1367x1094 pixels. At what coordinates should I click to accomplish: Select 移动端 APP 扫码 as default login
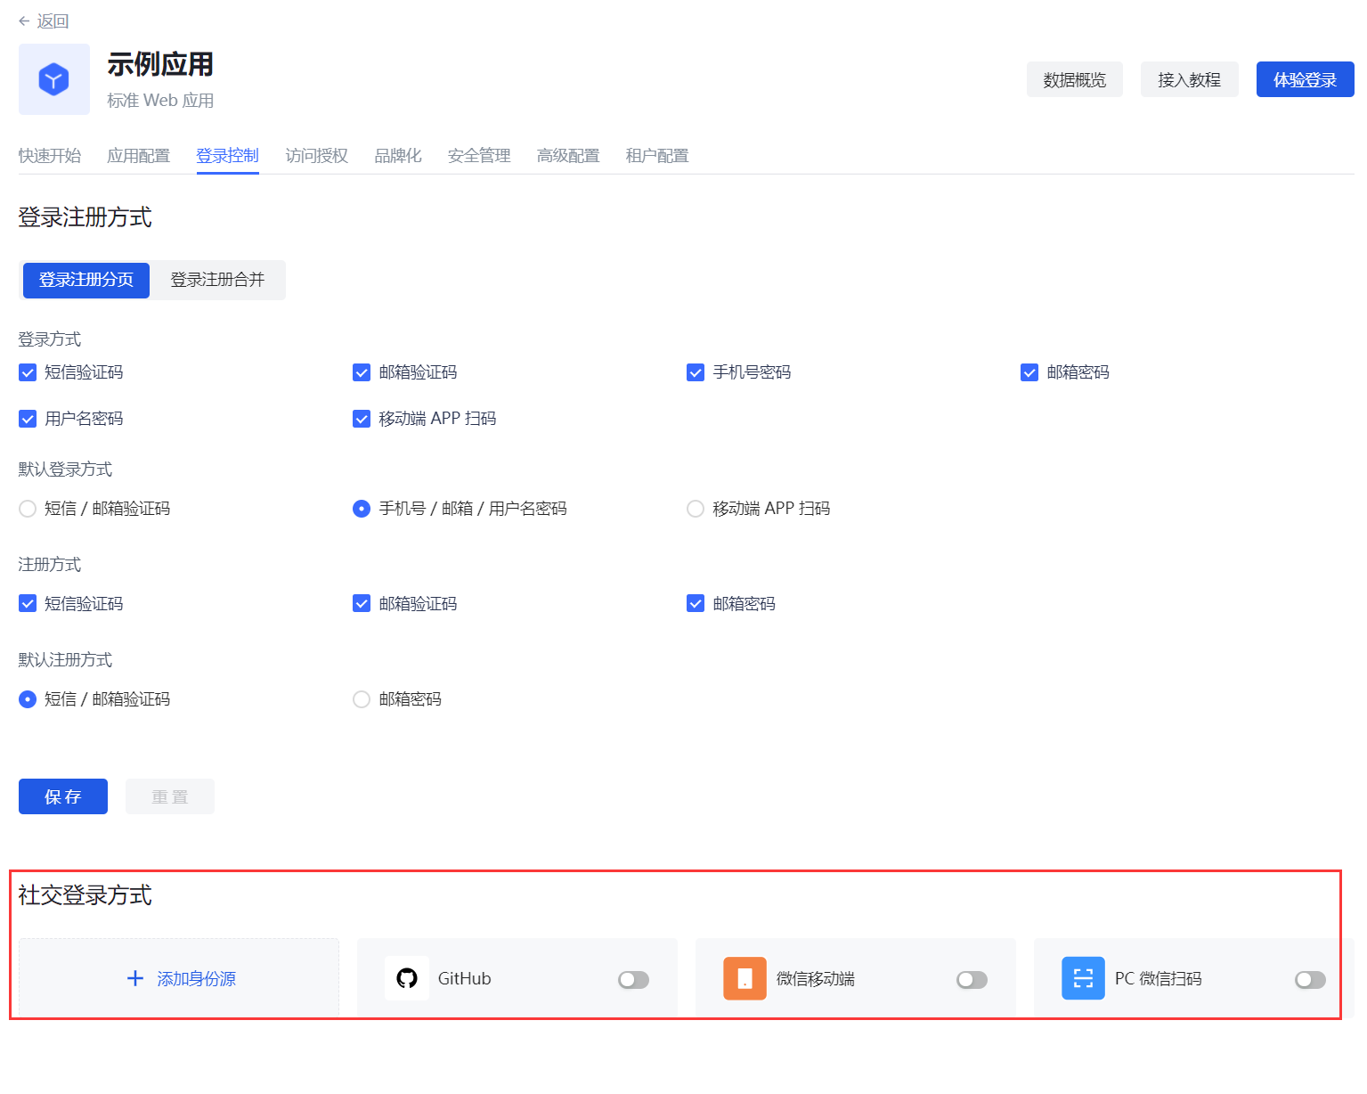696,509
